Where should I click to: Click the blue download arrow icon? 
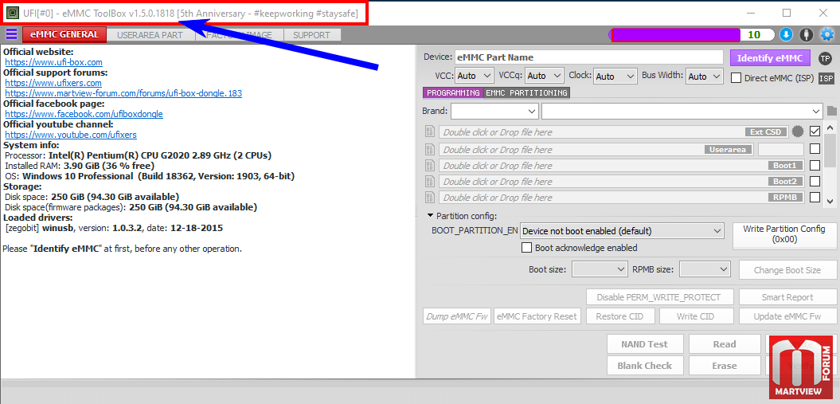click(x=786, y=35)
